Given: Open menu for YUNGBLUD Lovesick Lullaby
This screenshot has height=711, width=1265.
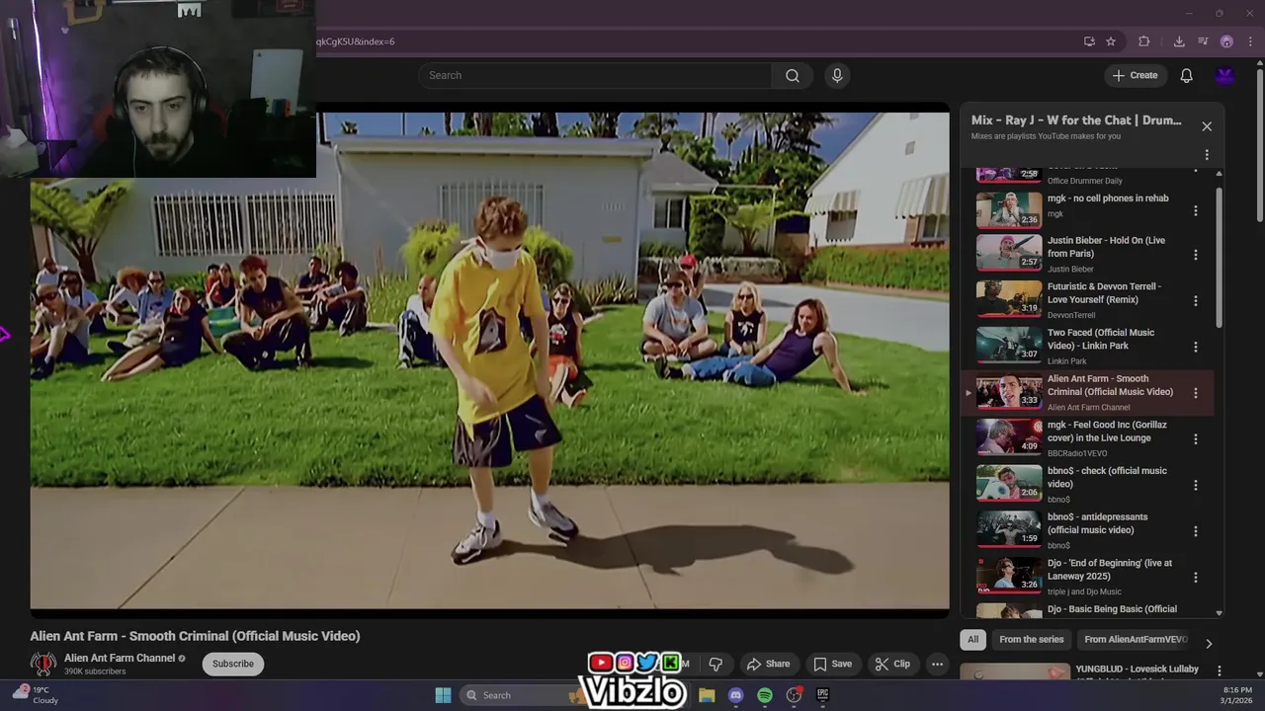Looking at the screenshot, I should click(1219, 671).
